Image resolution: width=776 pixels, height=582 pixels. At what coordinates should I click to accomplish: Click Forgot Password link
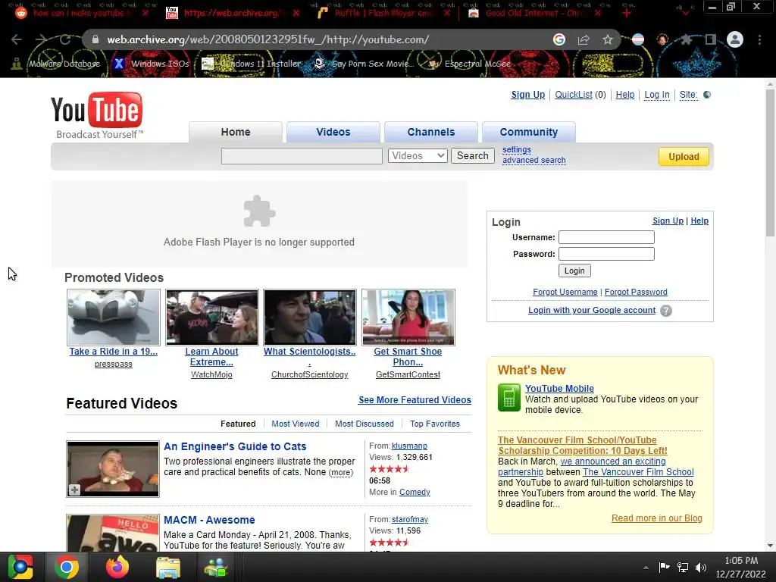[x=636, y=292]
